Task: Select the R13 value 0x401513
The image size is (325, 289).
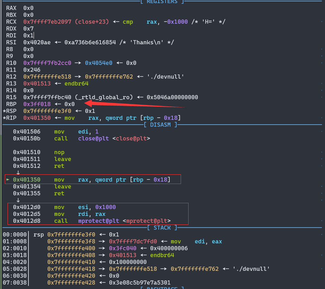Action: (37, 84)
